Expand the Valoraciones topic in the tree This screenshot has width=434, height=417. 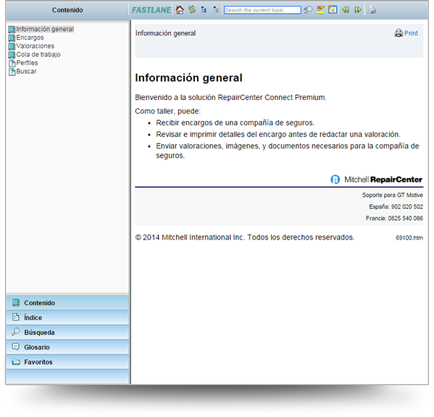[x=36, y=46]
